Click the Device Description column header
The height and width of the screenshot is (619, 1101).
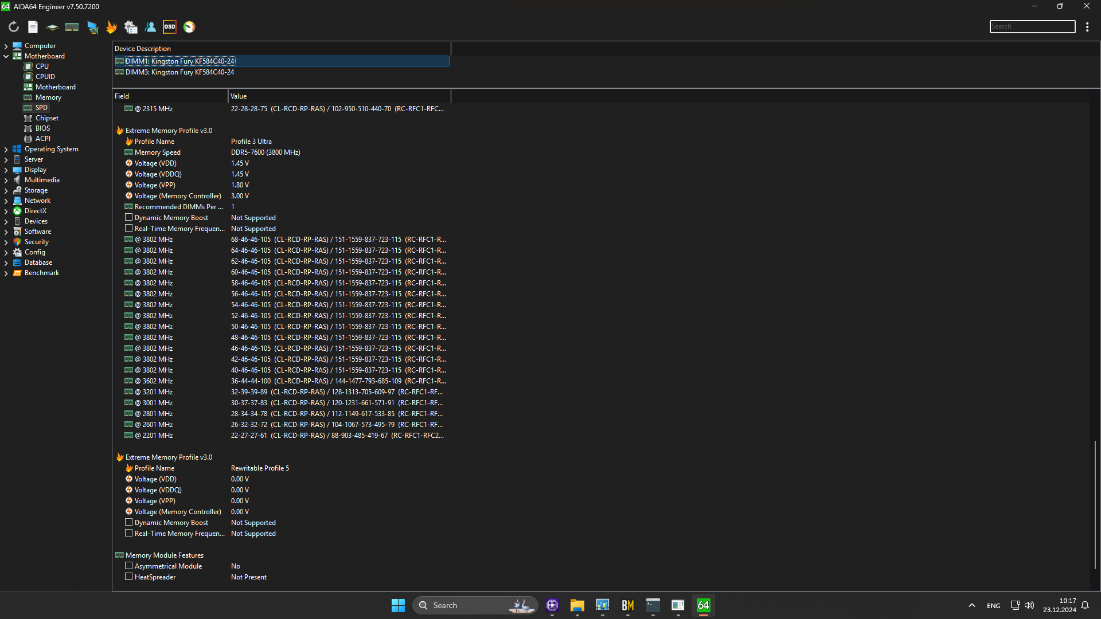point(281,49)
